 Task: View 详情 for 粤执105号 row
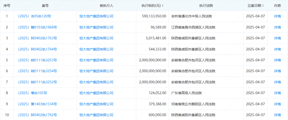click(x=277, y=93)
